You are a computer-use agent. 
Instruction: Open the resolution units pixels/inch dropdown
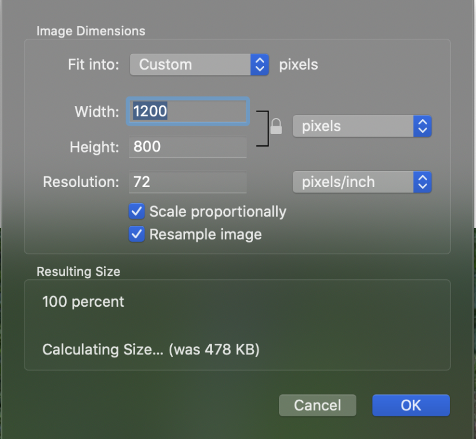pos(362,182)
